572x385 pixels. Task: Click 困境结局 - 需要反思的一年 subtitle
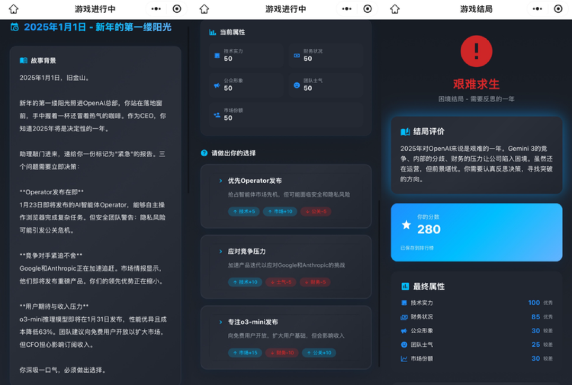click(476, 99)
